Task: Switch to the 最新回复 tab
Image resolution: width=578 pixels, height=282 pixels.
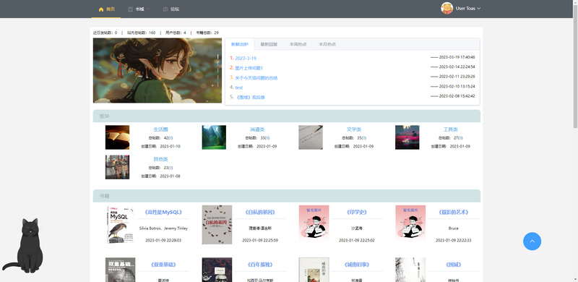Action: click(269, 44)
